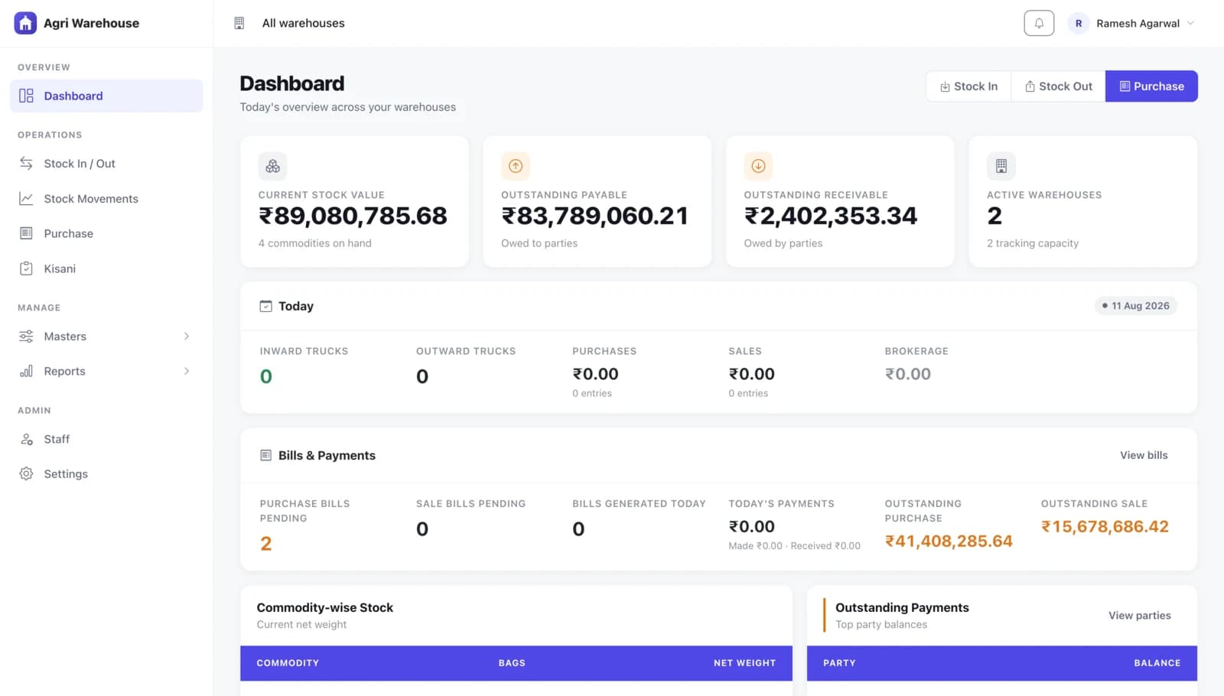Screen dimensions: 1224x696
Task: Click the Inward Trucks green 0 value
Action: click(266, 376)
